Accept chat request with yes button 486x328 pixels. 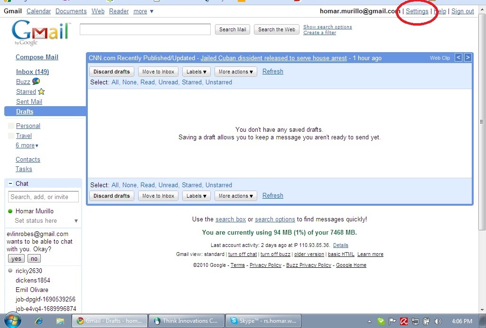coord(16,258)
